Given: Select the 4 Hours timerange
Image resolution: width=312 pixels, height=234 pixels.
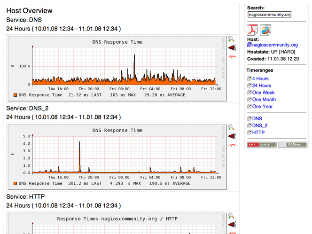Looking at the screenshot, I should pos(260,78).
